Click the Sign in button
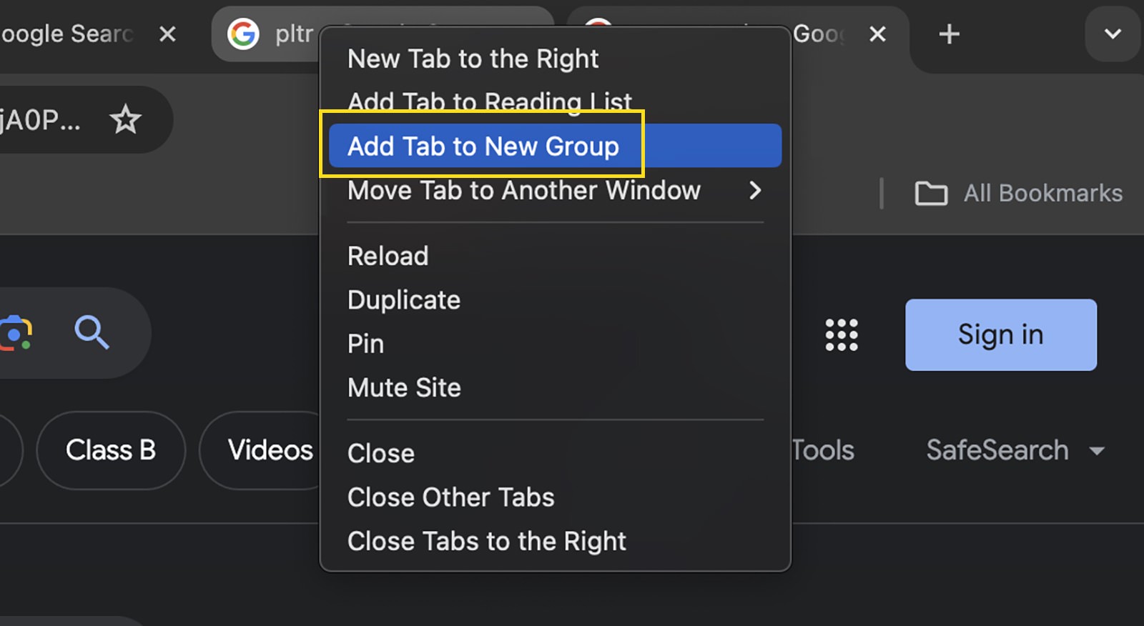Viewport: 1144px width, 626px height. tap(1001, 334)
